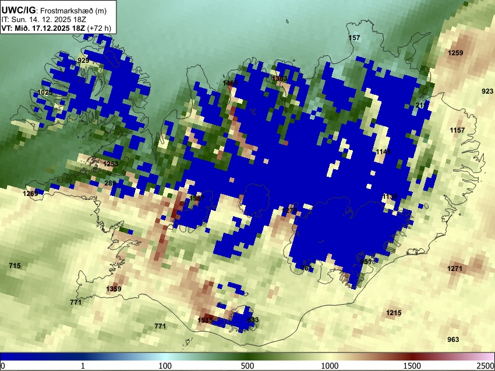495x371 pixels.
Task: Click the map value "715"
Action: [15, 266]
